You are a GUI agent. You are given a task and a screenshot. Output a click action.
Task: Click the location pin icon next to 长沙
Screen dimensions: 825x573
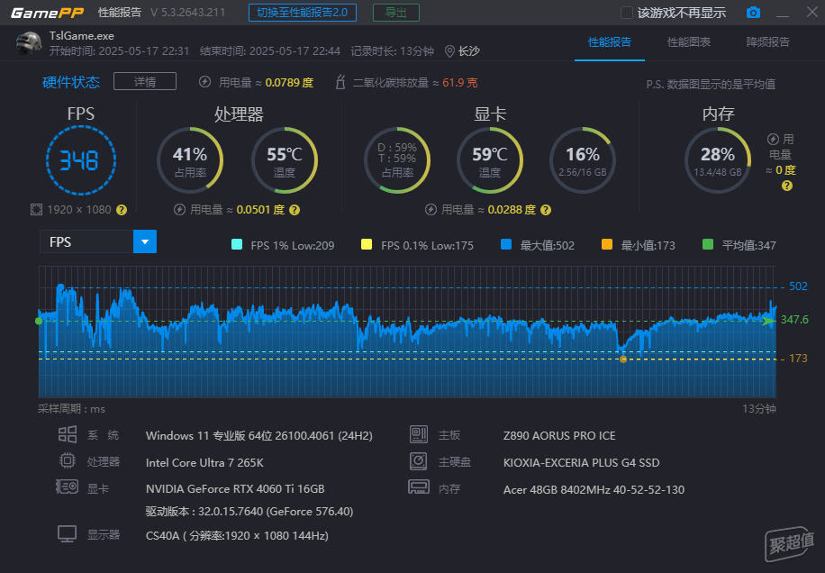pyautogui.click(x=449, y=51)
